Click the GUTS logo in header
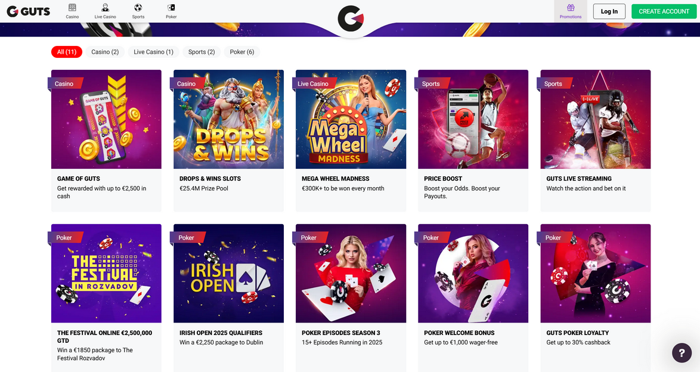Image resolution: width=700 pixels, height=372 pixels. click(x=28, y=11)
